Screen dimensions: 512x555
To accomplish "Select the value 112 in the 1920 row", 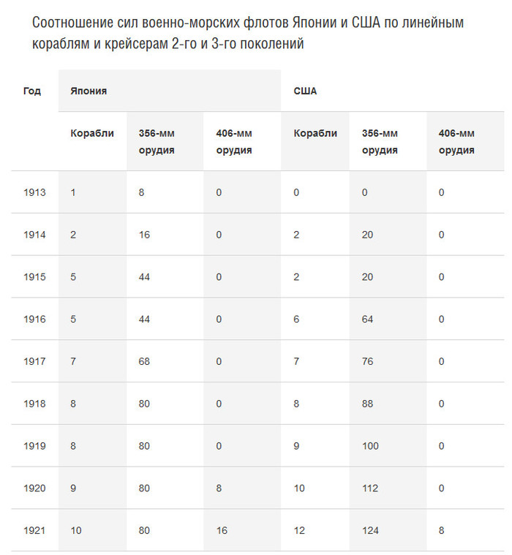I will point(370,488).
